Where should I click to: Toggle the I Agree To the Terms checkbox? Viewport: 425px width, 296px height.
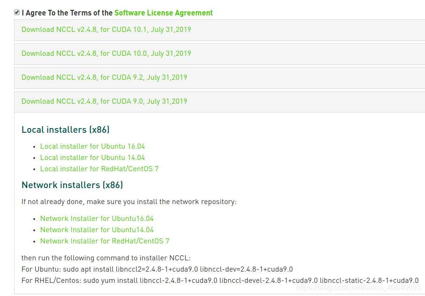(x=17, y=13)
